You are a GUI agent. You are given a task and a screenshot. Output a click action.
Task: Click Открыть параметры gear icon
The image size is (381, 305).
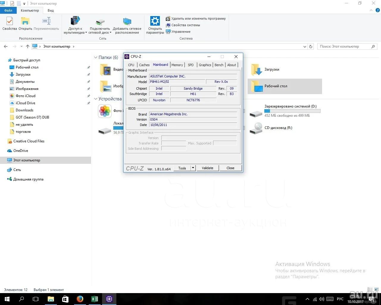(155, 25)
